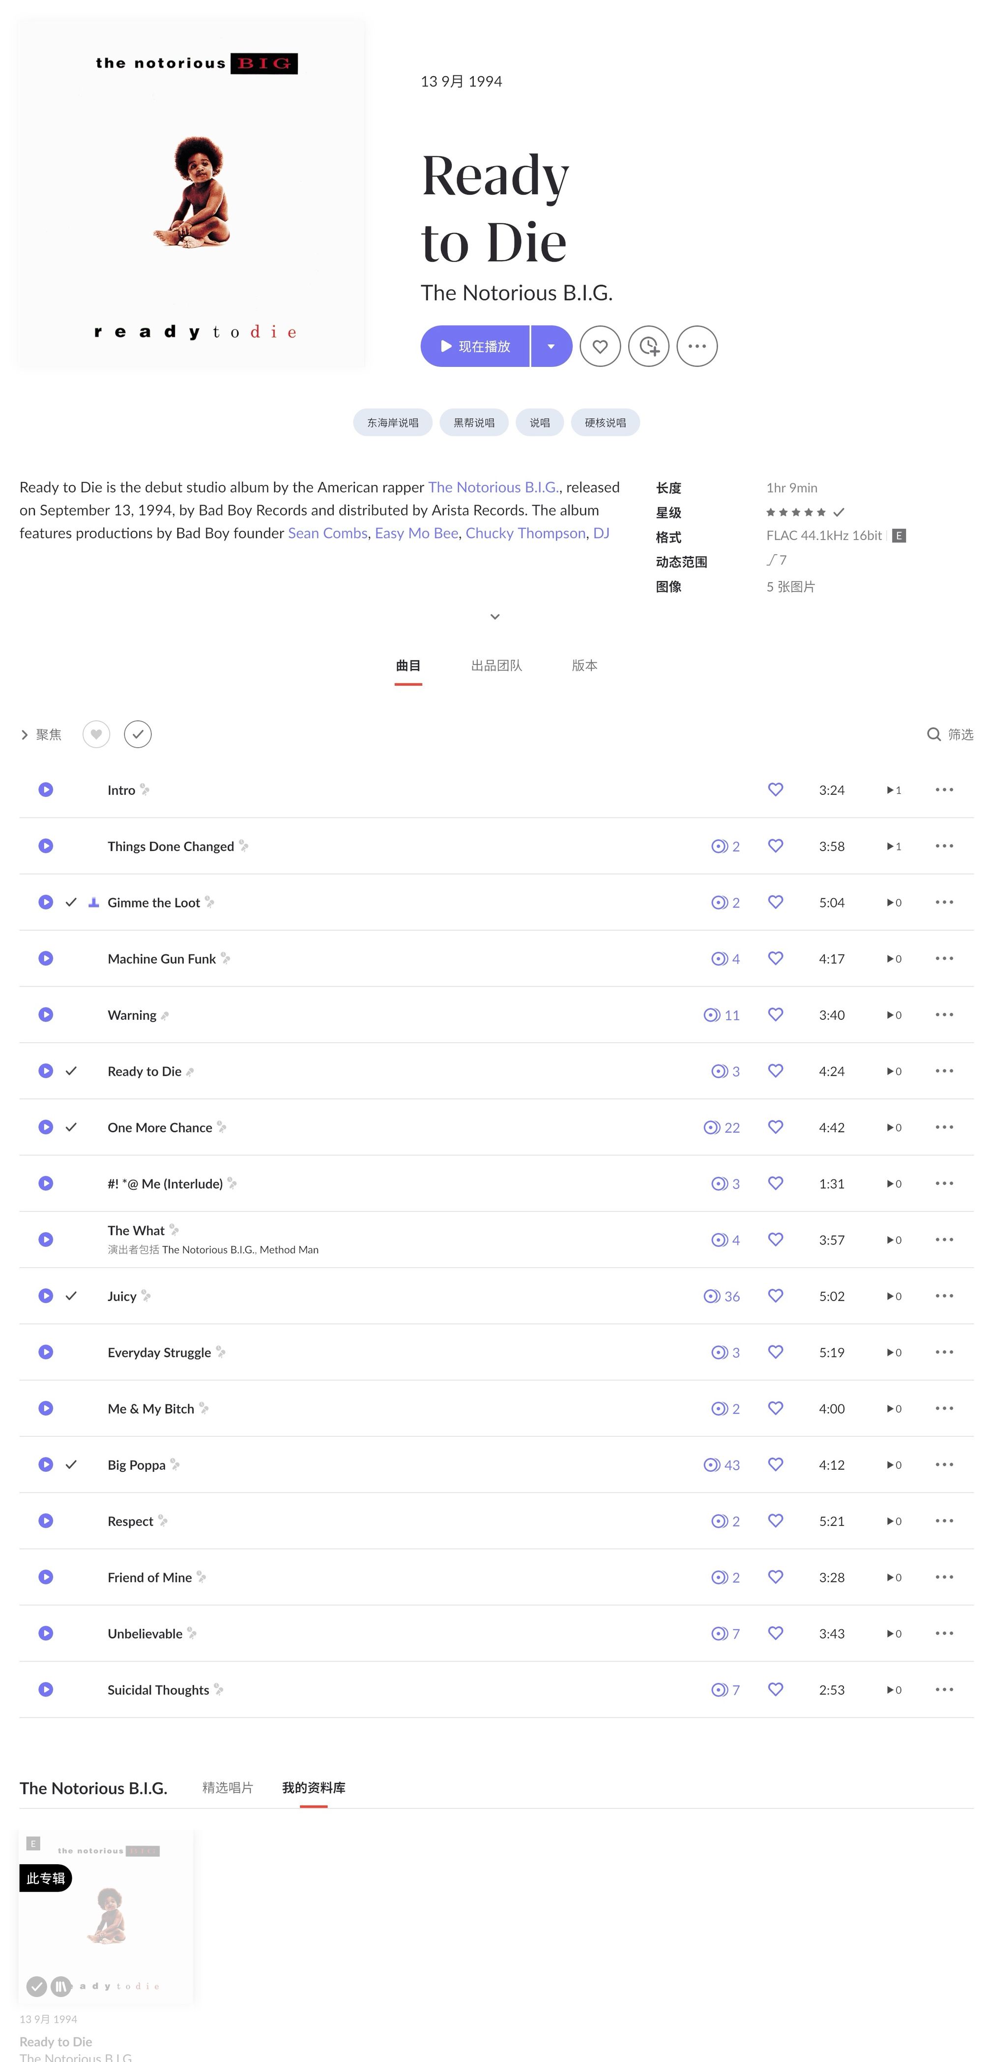Open more options for Intro track
Viewport: 983px width, 2062px height.
tap(944, 789)
